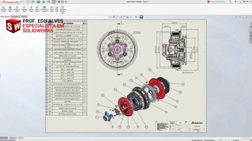The height and width of the screenshot is (141, 252).
Task: Click the Standard 3 View tool
Action: (4, 9)
